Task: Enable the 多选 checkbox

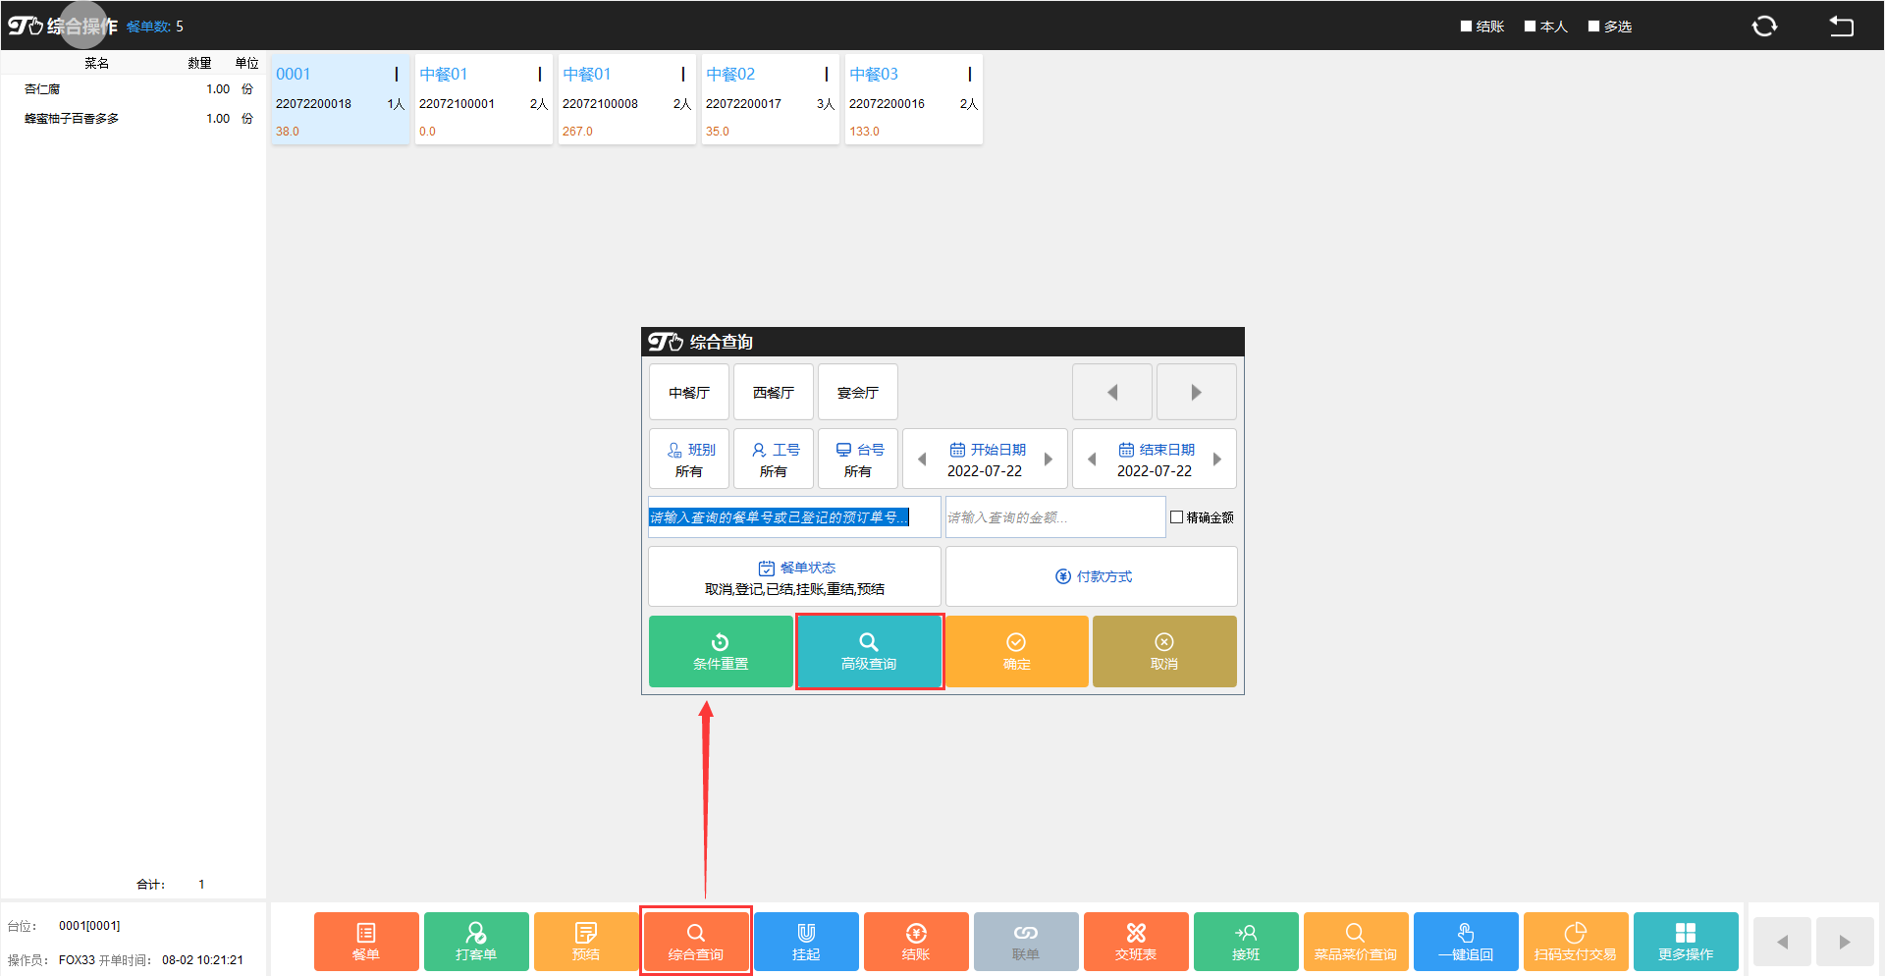Action: click(x=1594, y=27)
